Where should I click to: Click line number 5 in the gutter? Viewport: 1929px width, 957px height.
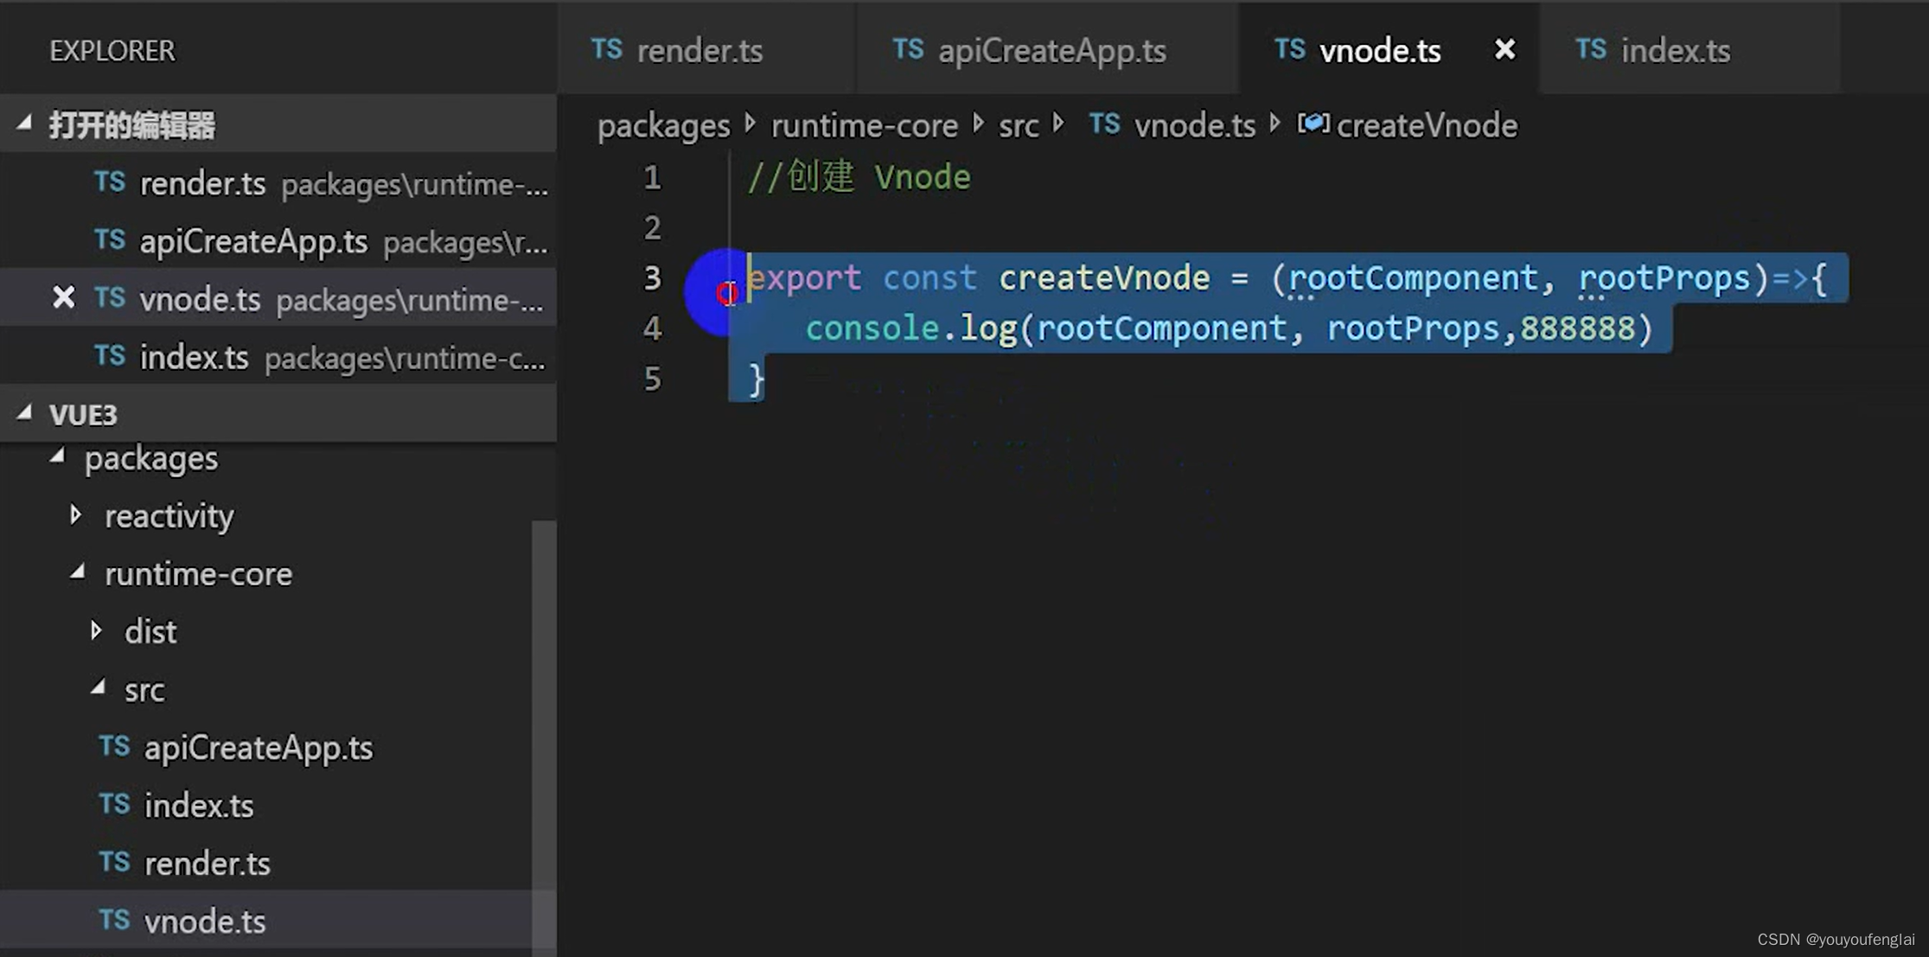652,379
